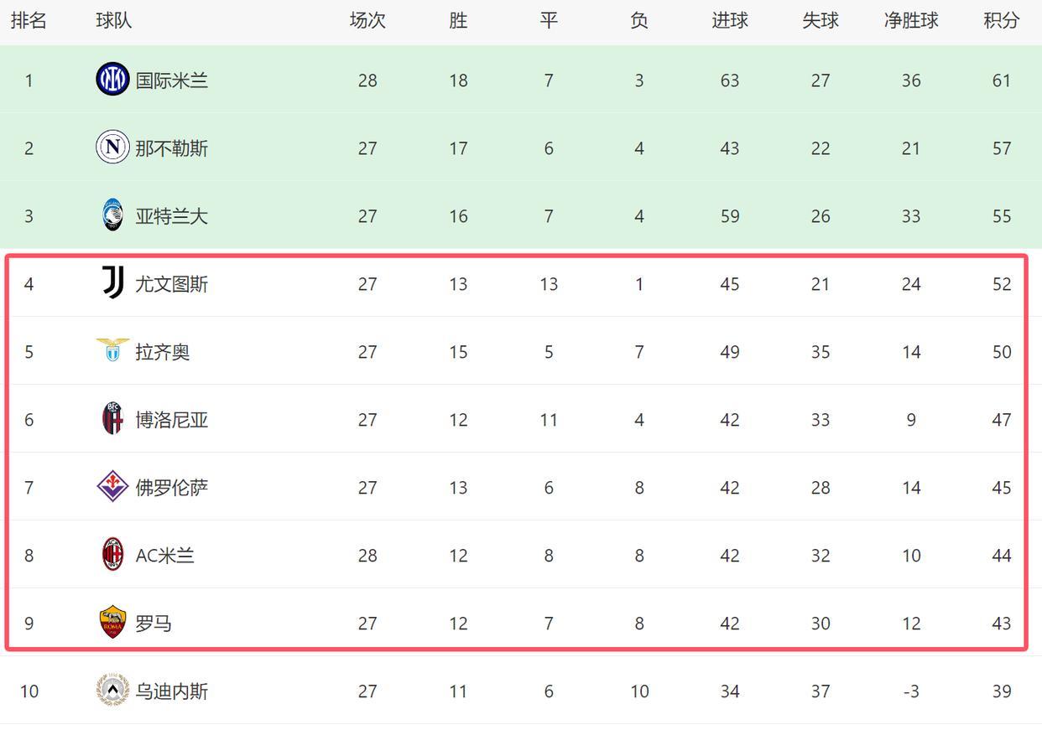The height and width of the screenshot is (730, 1042).
Task: Open team link 尤文图斯
Action: pyautogui.click(x=172, y=284)
